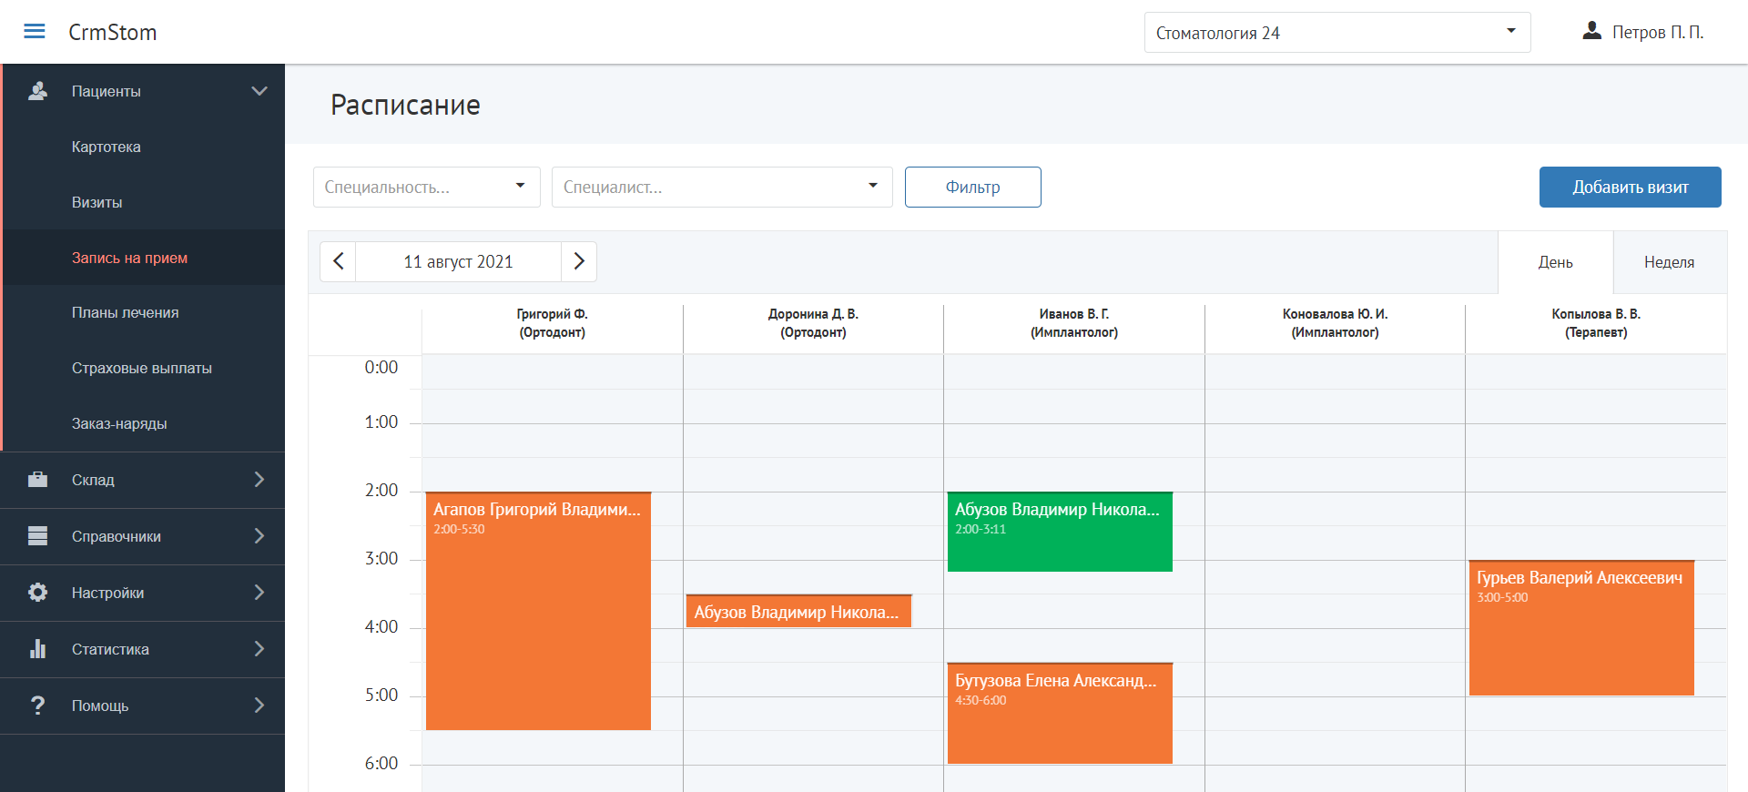The image size is (1748, 792).
Task: Click the Настройки gear icon
Action: [37, 593]
